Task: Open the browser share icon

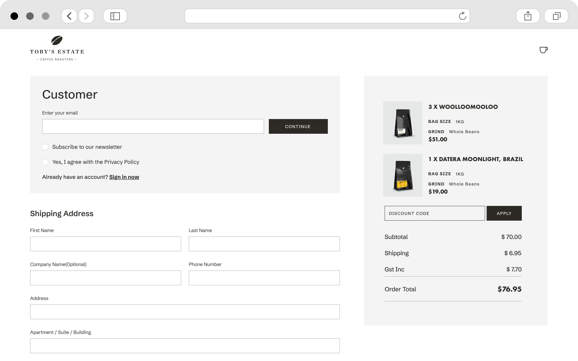Action: point(527,16)
